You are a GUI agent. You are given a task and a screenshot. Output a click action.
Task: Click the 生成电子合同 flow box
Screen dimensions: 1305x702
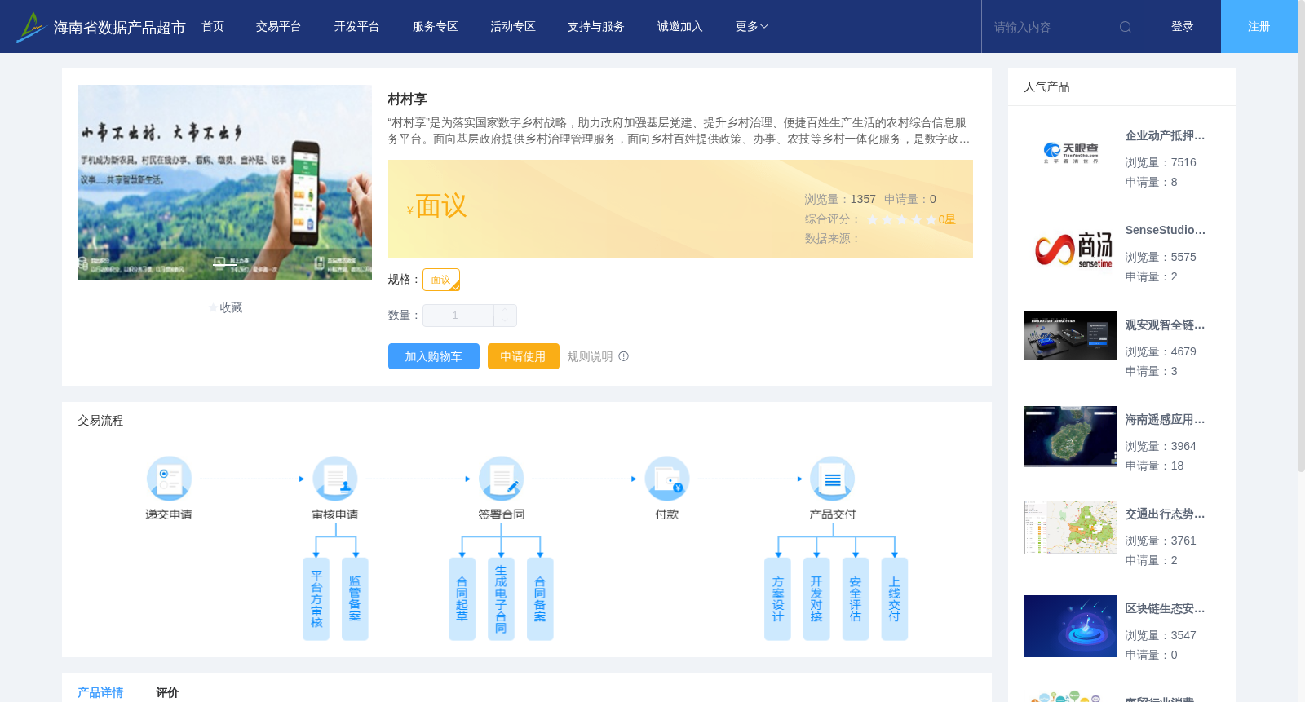pyautogui.click(x=501, y=598)
